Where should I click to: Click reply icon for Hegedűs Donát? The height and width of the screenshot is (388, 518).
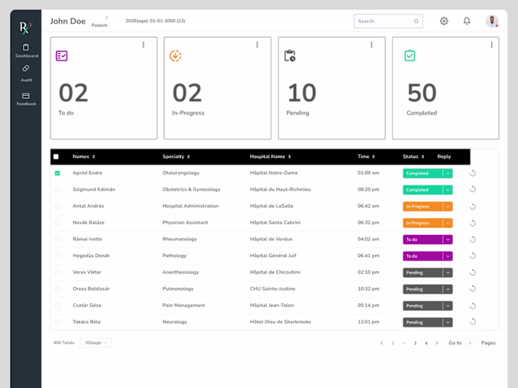tap(473, 256)
